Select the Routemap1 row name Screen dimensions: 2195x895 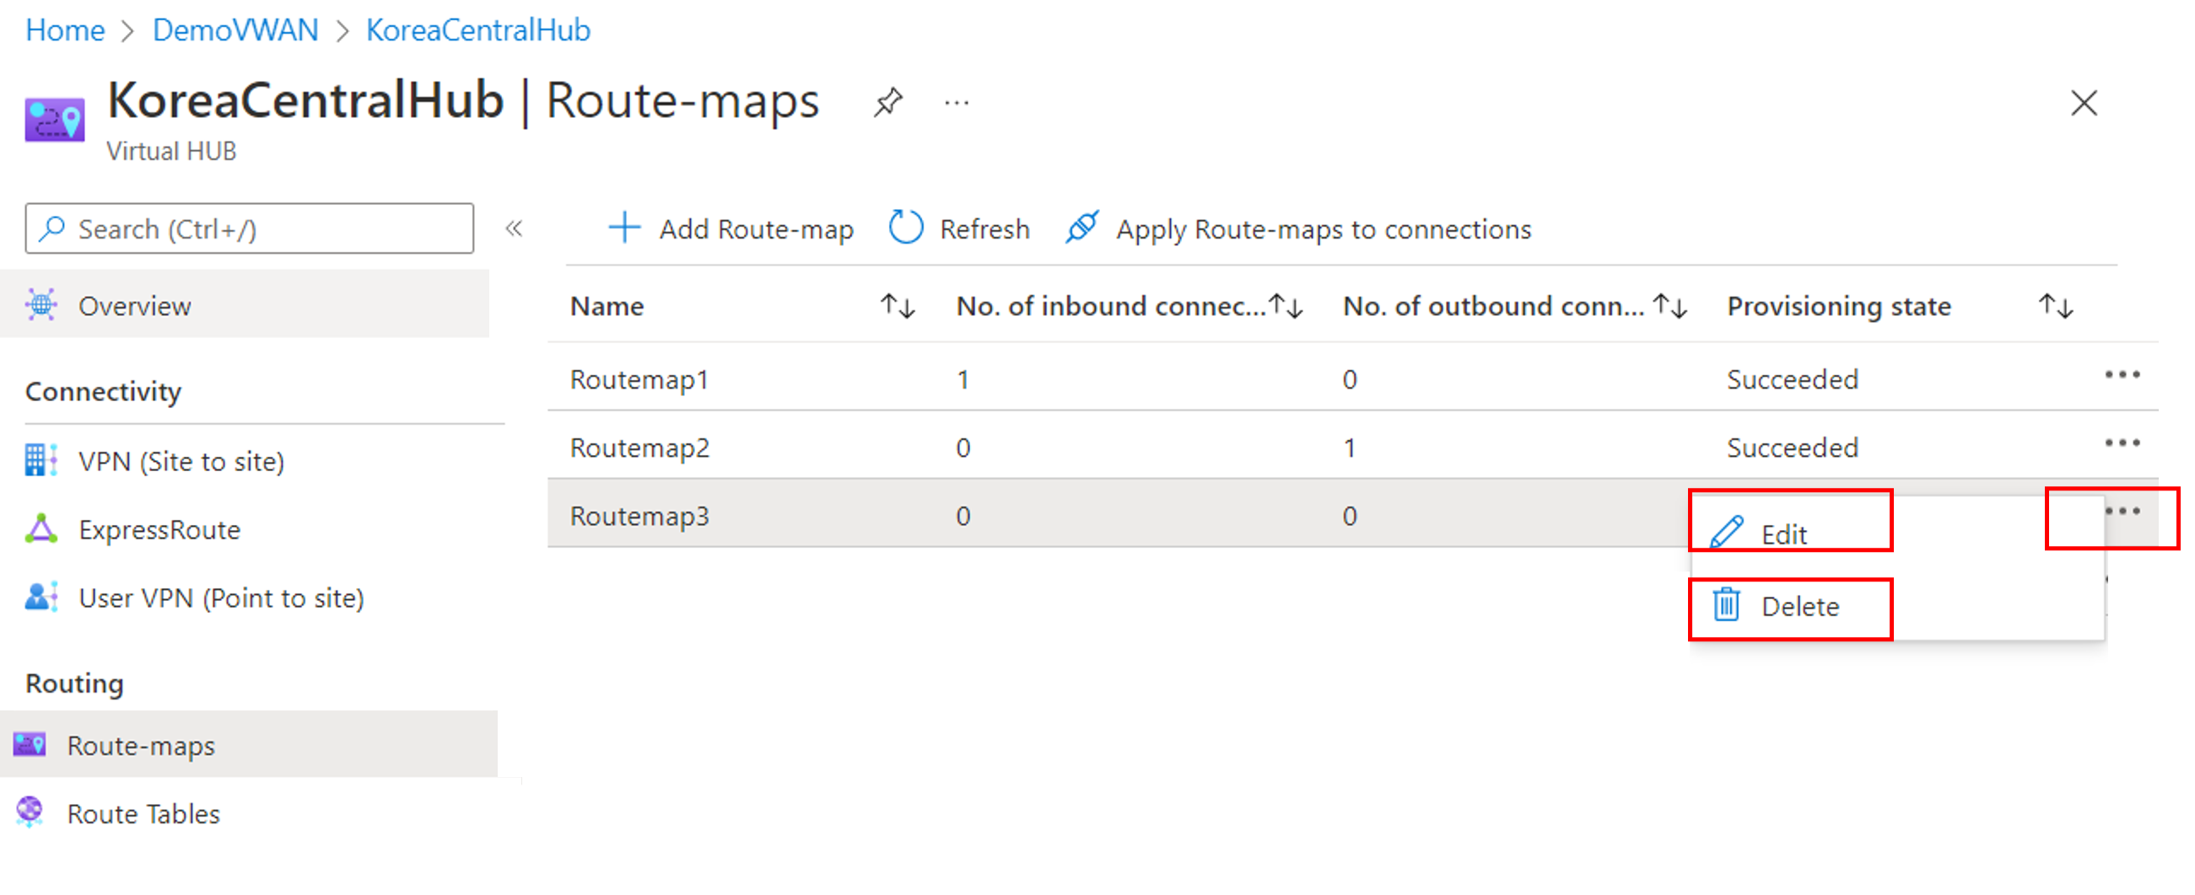(x=639, y=380)
